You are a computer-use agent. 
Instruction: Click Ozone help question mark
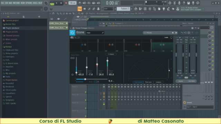(x=192, y=33)
